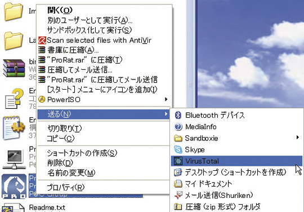The width and height of the screenshot is (304, 212).
Task: Click WinRAR icon beside 圧縮してメール送信
Action: (42, 69)
